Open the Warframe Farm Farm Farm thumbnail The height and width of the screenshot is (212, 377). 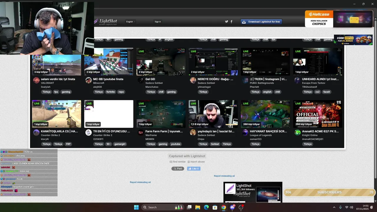[161, 114]
